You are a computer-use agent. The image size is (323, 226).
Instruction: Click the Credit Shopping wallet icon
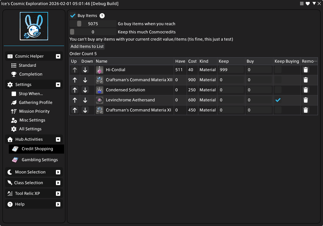tap(15, 148)
